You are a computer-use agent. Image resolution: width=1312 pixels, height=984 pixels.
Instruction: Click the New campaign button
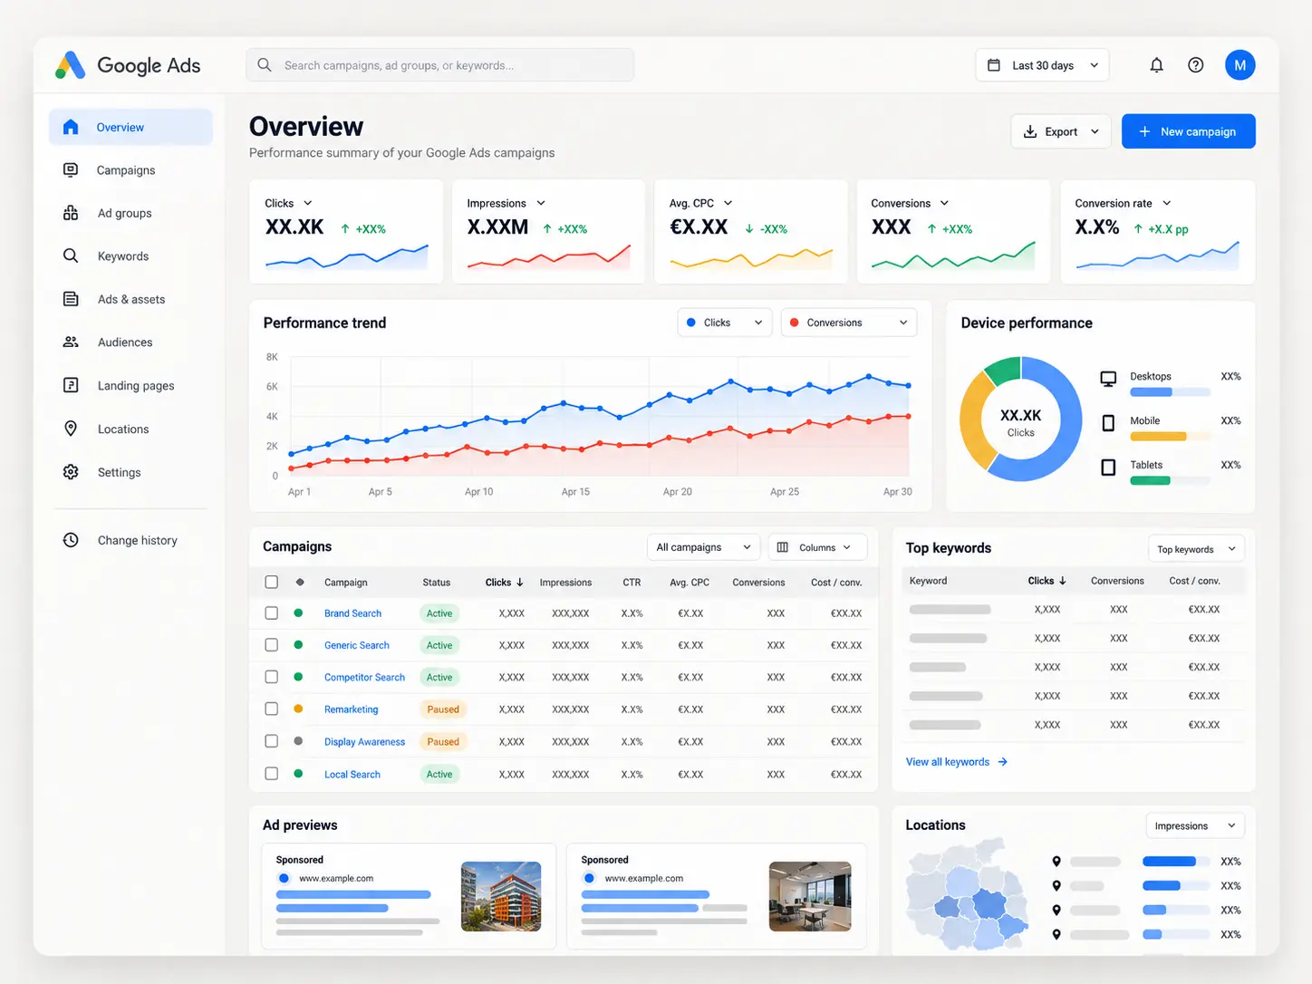point(1189,131)
